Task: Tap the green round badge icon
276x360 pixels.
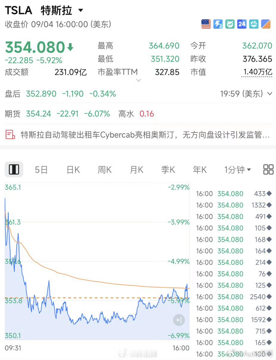Action: point(230,24)
